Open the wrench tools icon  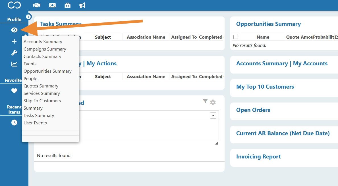coord(14,53)
